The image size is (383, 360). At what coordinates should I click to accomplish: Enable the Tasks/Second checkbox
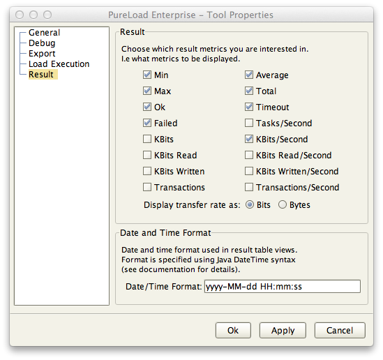click(x=249, y=123)
